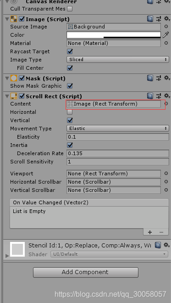The height and width of the screenshot is (303, 171).
Task: Open object picker for Vertical Scrollbar
Action: (x=166, y=190)
